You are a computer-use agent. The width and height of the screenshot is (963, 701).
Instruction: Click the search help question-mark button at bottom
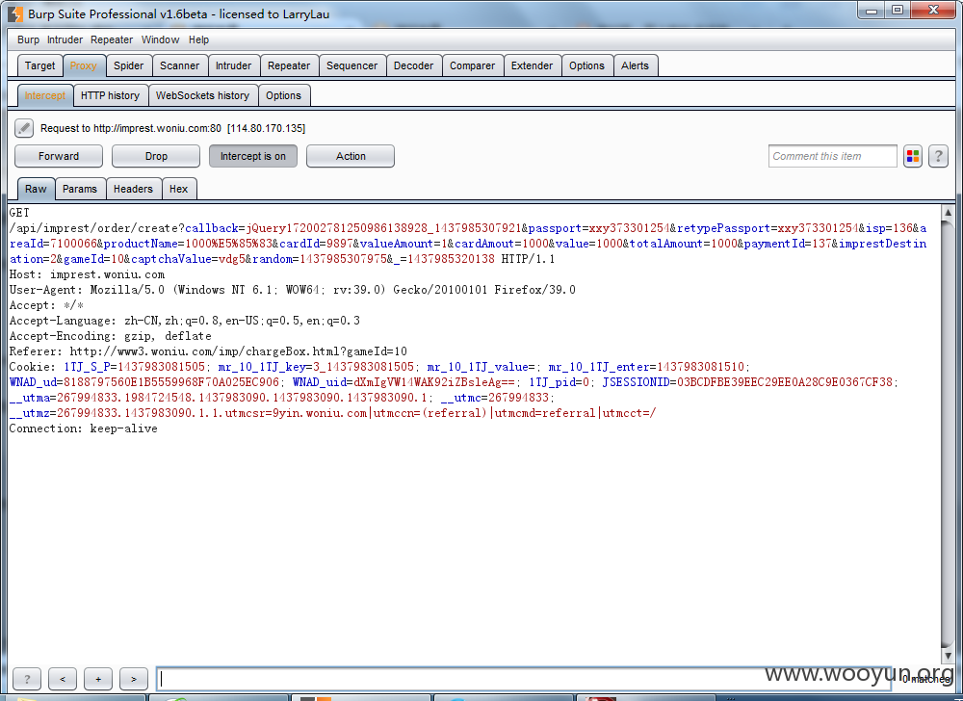click(x=27, y=679)
